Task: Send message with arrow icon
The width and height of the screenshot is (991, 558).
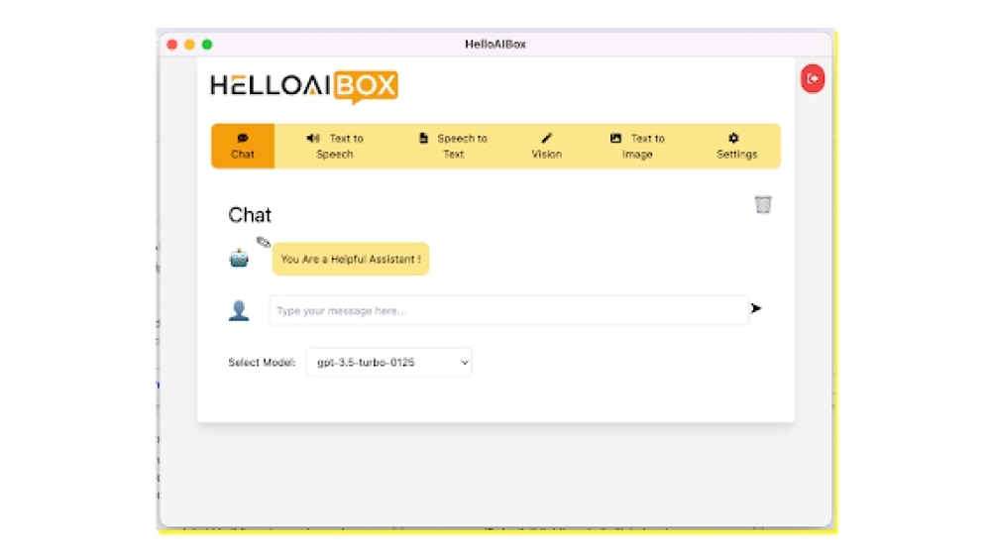Action: [x=756, y=308]
